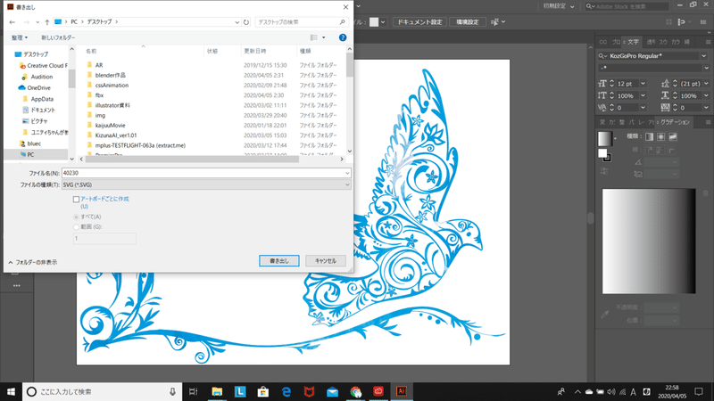Switch to the グラデーション panel tab
The width and height of the screenshot is (714, 401).
click(676, 122)
